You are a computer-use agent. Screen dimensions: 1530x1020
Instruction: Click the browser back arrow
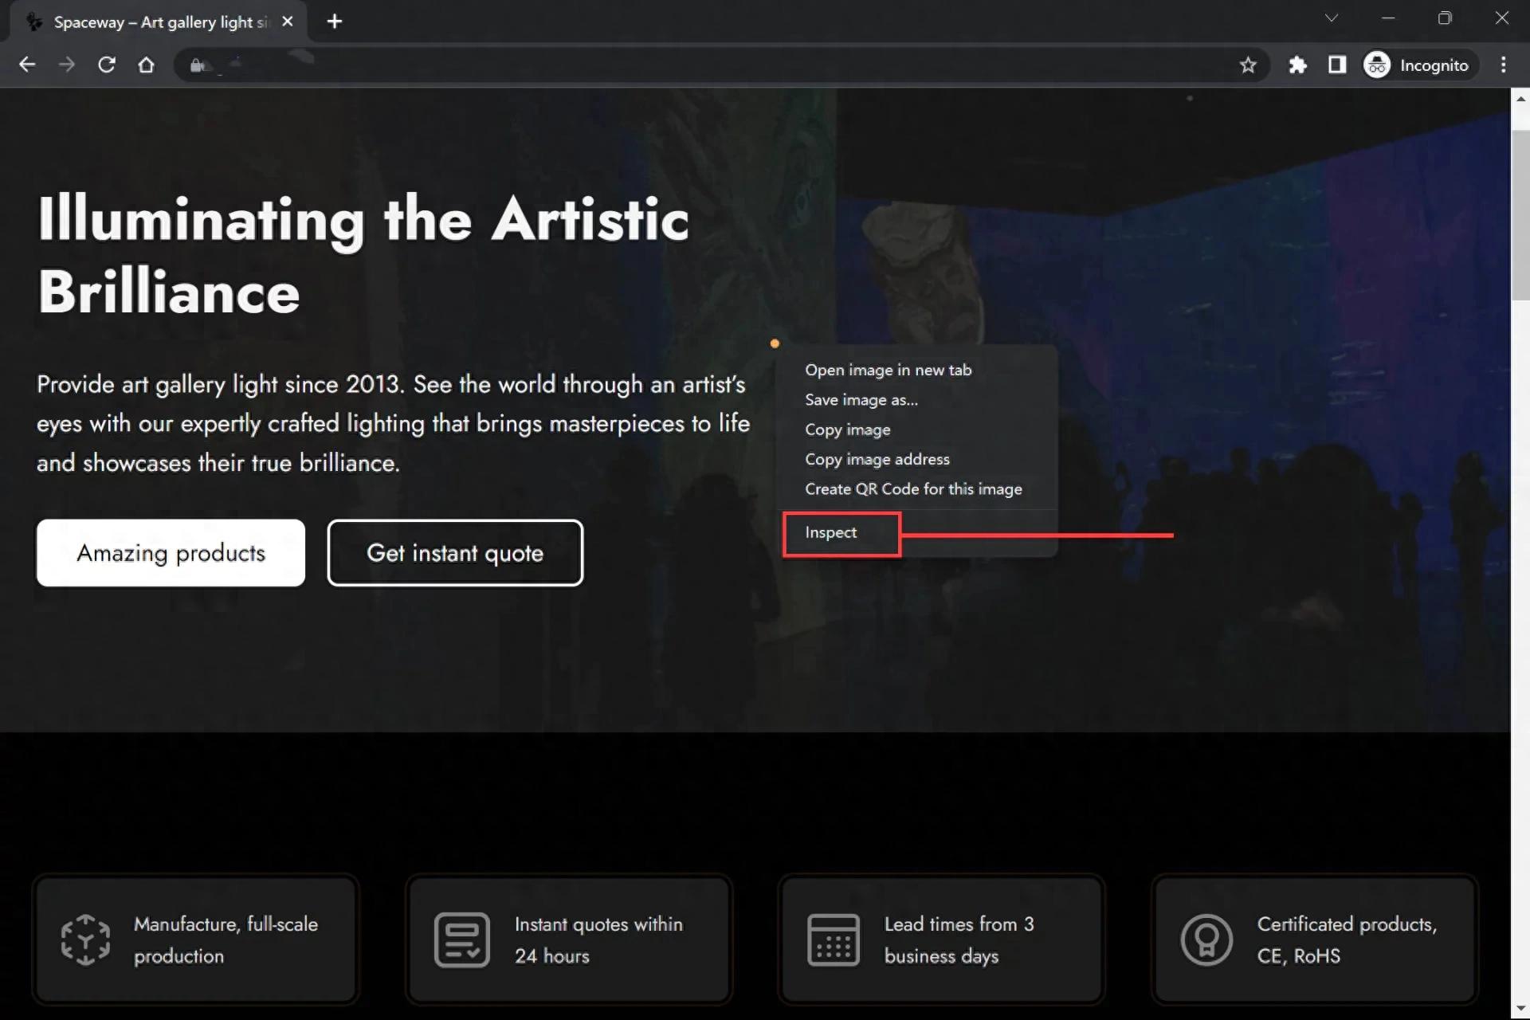click(x=27, y=65)
